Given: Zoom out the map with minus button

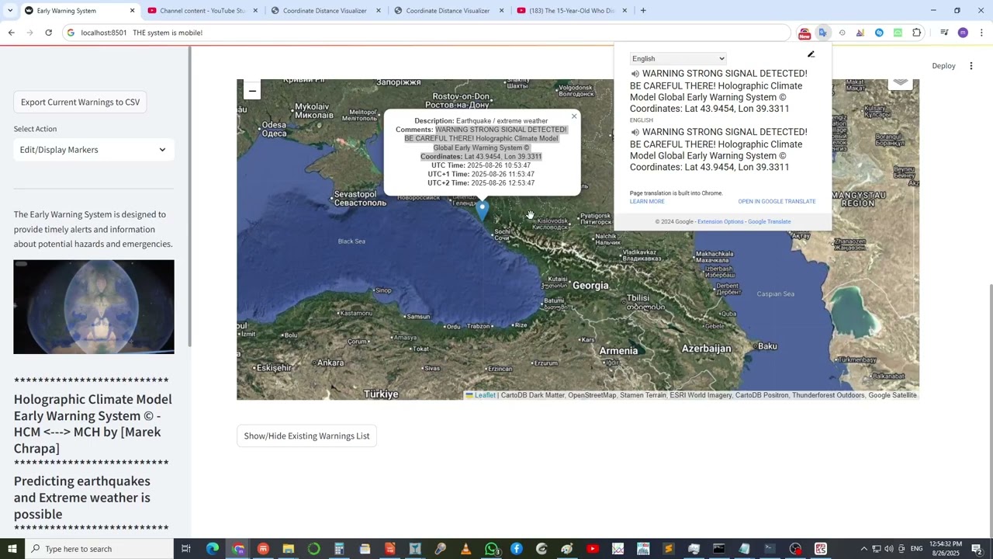Looking at the screenshot, I should click(252, 91).
